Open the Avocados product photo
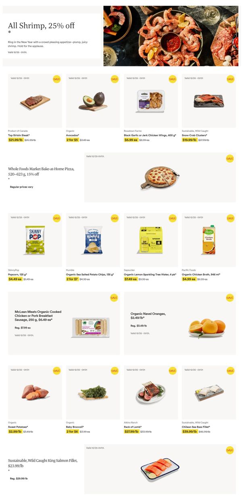 click(93, 101)
